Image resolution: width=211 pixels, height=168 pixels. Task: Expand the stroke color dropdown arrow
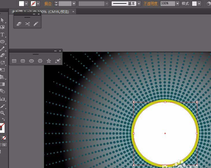[38, 4]
